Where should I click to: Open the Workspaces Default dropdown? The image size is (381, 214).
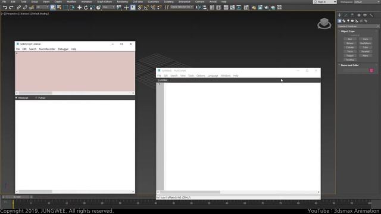(x=367, y=2)
